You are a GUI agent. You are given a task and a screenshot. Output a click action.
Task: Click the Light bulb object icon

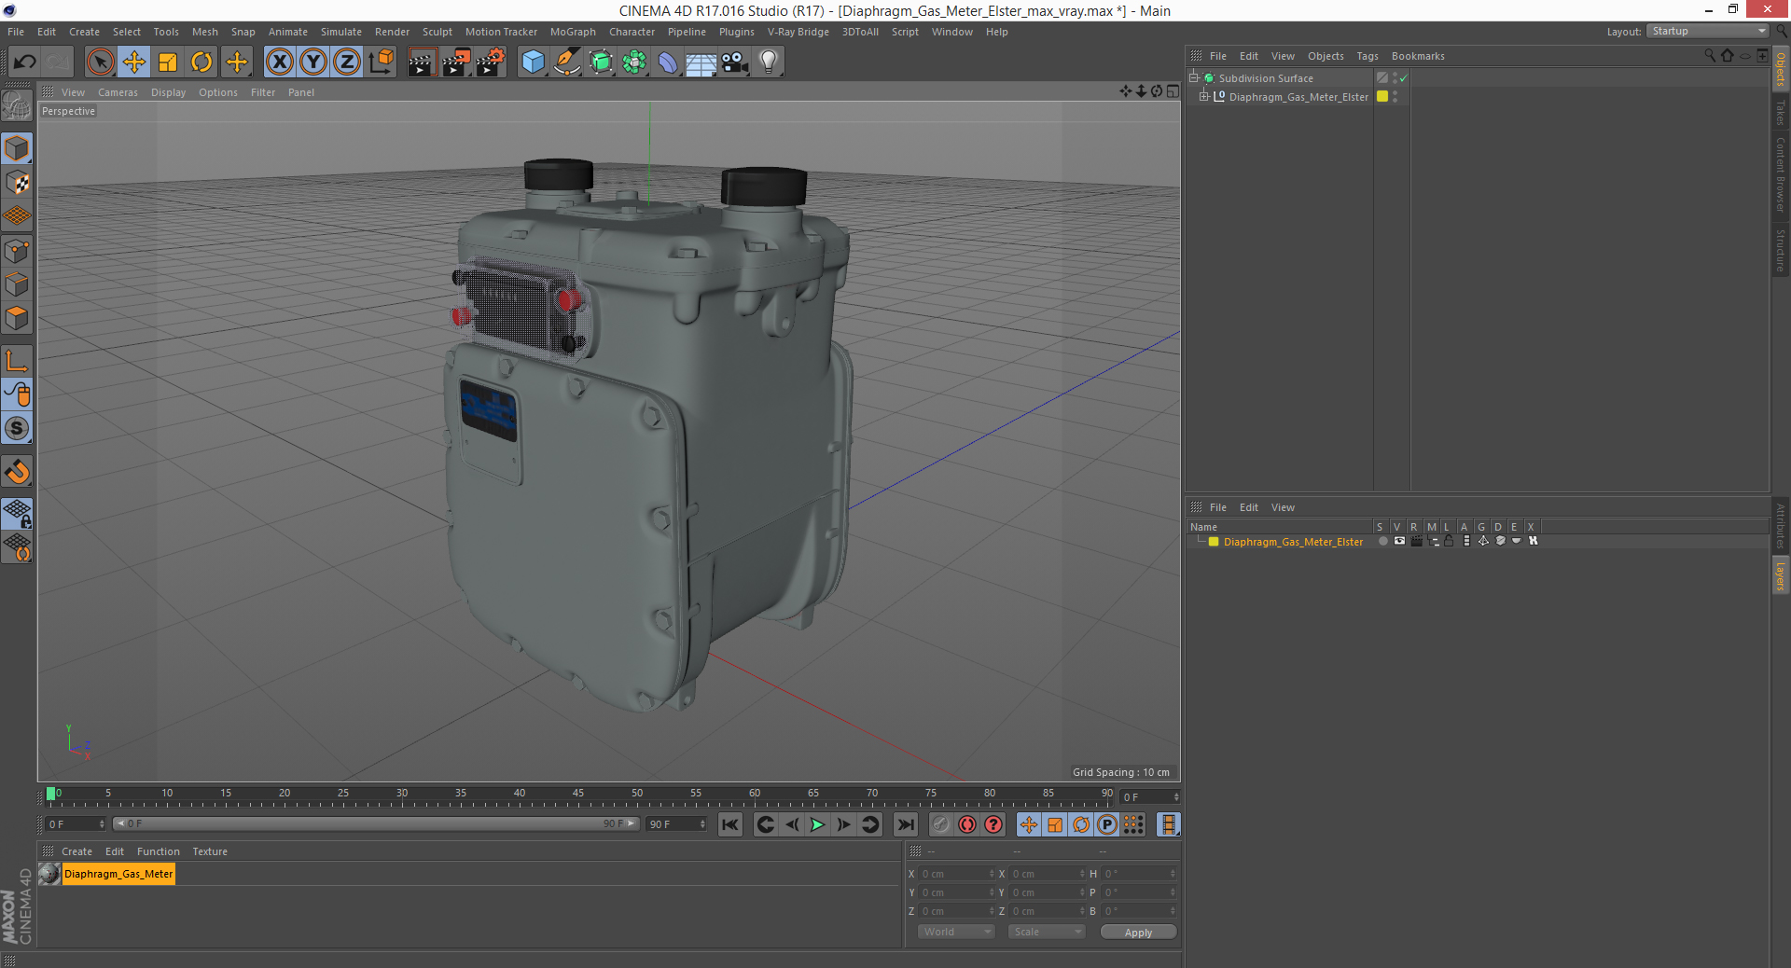tap(768, 62)
